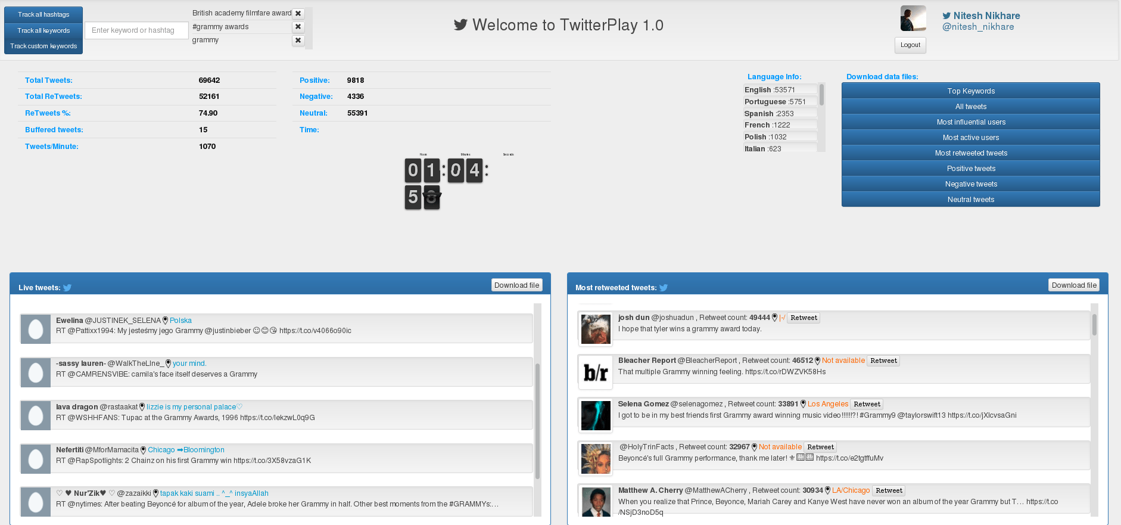Click the location pin next to Polska
The width and height of the screenshot is (1121, 525).
pos(165,321)
